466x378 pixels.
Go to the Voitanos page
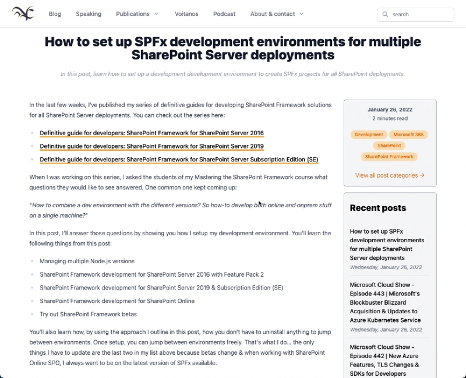click(186, 13)
